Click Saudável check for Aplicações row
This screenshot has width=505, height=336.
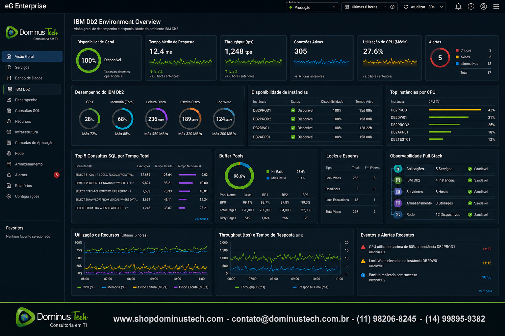(470, 169)
